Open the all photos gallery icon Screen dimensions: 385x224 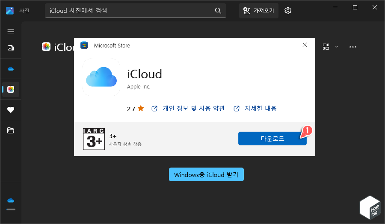[11, 48]
